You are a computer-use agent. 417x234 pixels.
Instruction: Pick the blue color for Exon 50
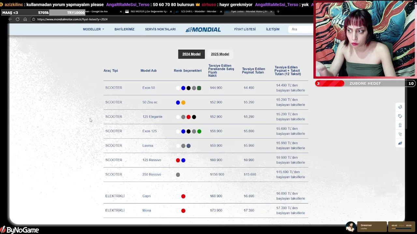[183, 88]
